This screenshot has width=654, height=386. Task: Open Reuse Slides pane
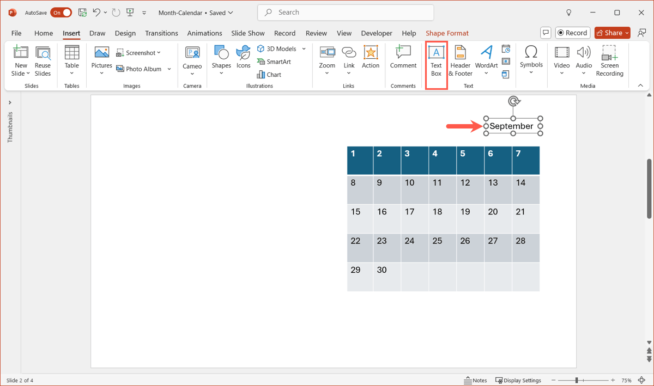click(x=43, y=61)
